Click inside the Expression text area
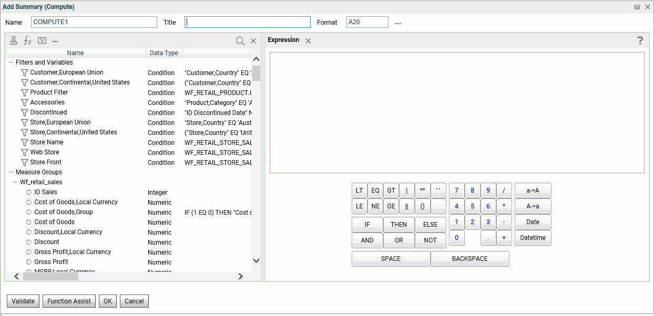The image size is (654, 316). click(x=457, y=112)
